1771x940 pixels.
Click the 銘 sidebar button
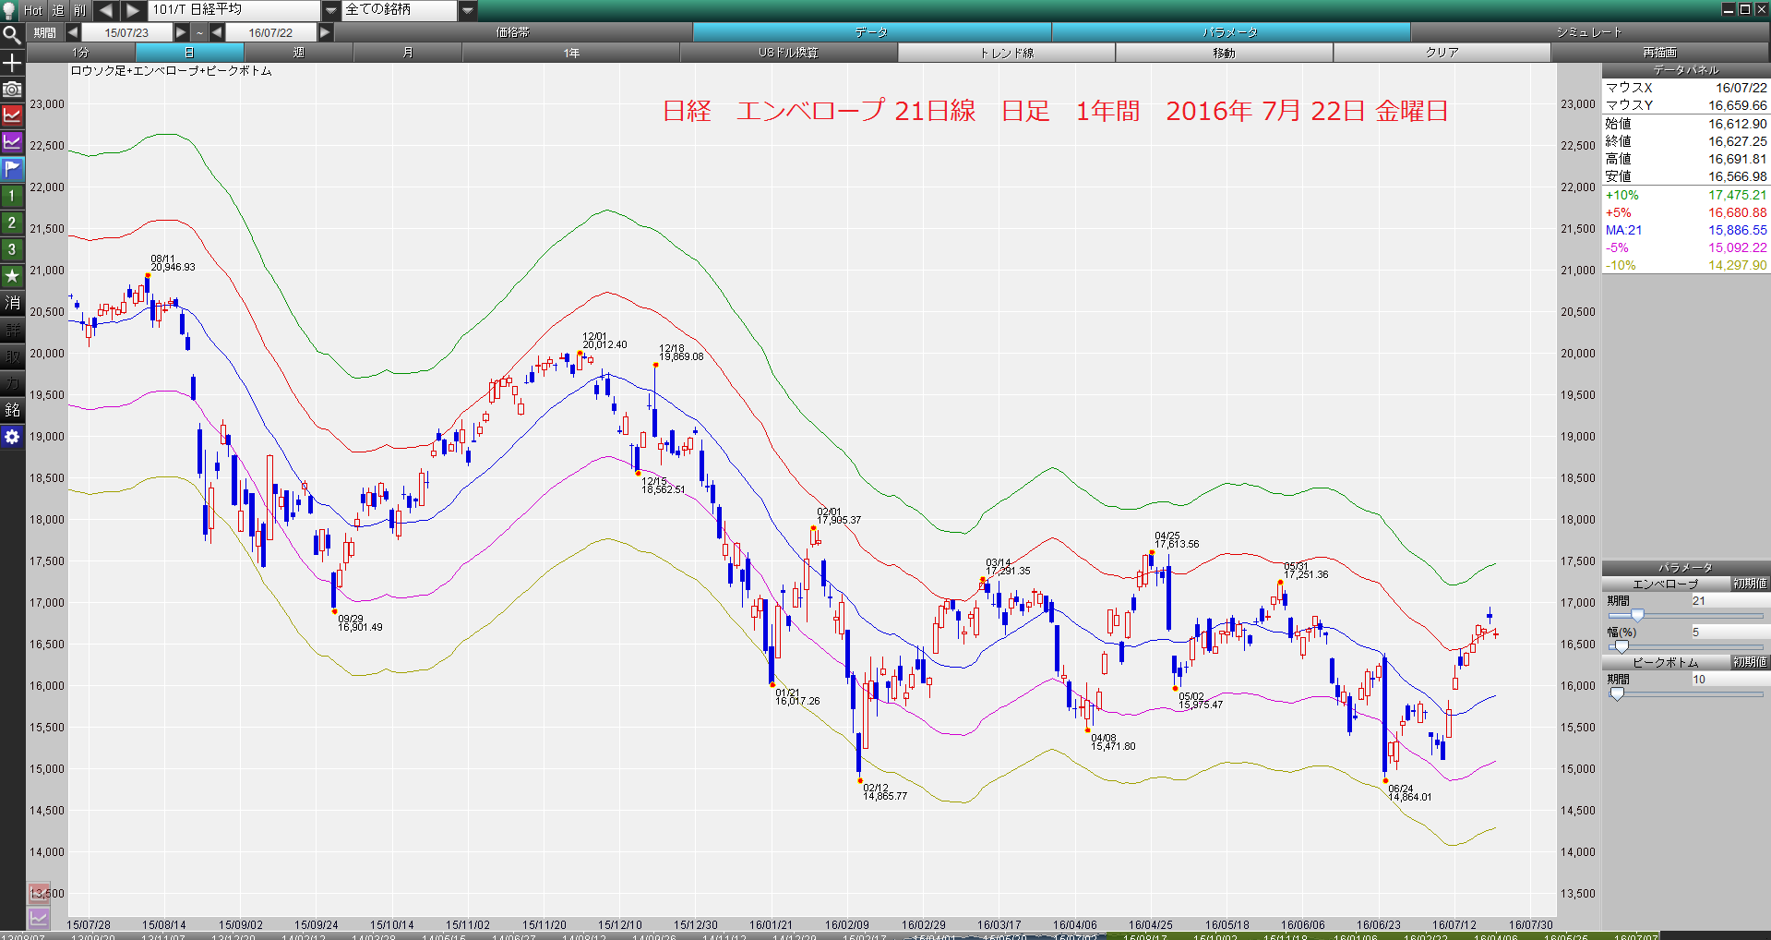[x=12, y=410]
